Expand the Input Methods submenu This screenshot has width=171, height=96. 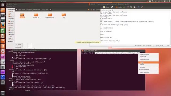tap(149, 73)
